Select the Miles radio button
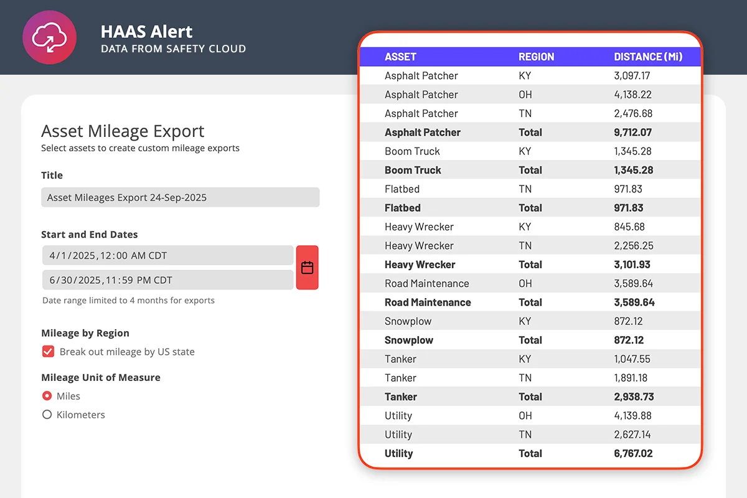Viewport: 747px width, 498px height. 47,396
